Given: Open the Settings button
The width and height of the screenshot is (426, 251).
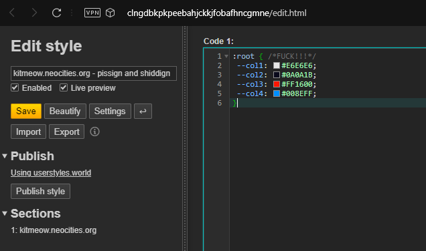Looking at the screenshot, I should (x=110, y=111).
